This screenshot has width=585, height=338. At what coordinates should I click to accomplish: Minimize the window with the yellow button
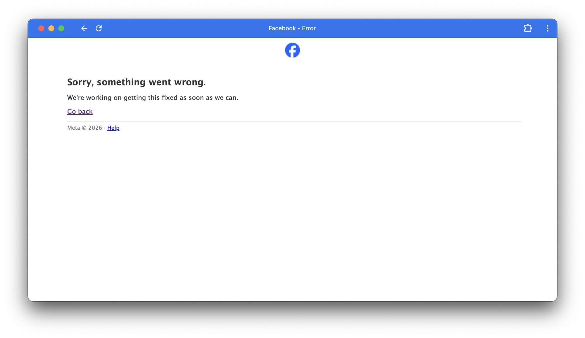pyautogui.click(x=51, y=28)
